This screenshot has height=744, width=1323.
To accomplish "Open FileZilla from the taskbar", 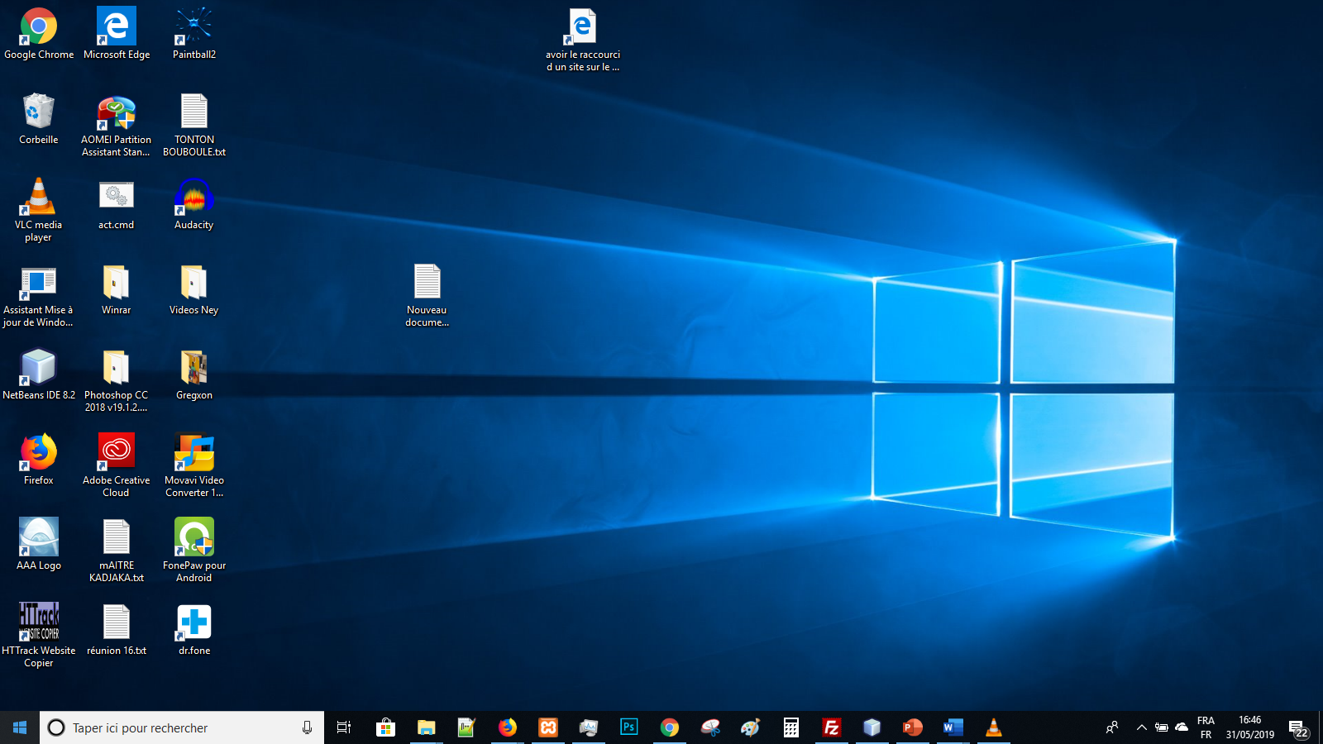I will (831, 727).
